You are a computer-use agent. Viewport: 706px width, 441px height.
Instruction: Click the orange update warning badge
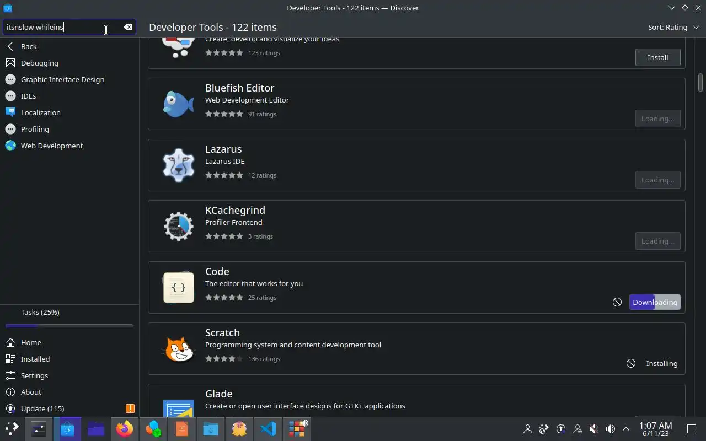pyautogui.click(x=130, y=408)
